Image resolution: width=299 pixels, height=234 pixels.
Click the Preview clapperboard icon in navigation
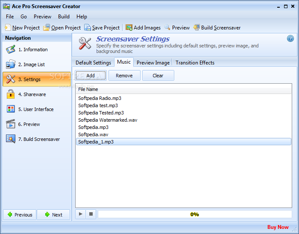point(11,124)
